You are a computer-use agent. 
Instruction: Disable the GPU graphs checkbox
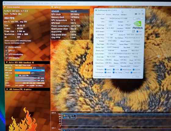6,58
